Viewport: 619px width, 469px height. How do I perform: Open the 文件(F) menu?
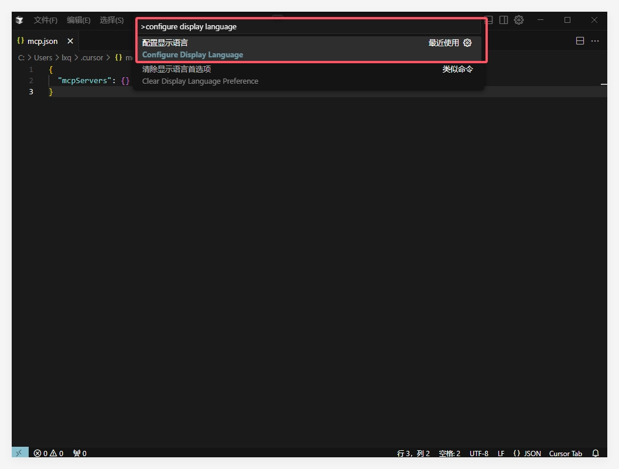pos(45,20)
